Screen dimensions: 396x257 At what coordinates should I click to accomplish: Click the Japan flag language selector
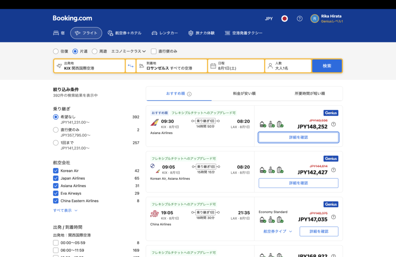285,19
